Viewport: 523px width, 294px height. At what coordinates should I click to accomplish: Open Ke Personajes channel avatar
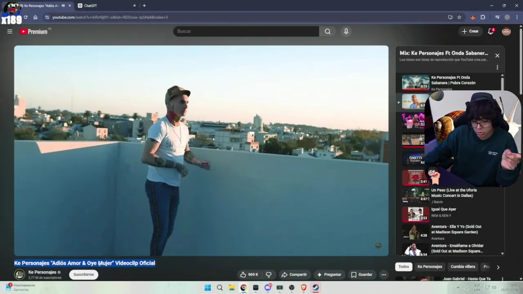pos(20,275)
